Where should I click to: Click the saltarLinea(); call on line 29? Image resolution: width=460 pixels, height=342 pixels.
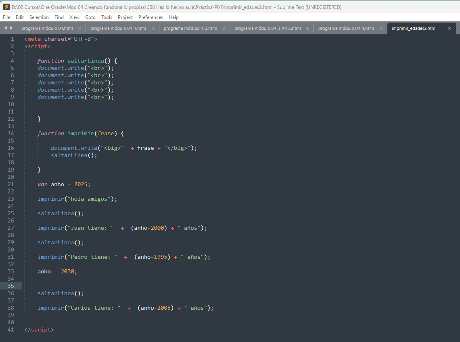point(61,243)
